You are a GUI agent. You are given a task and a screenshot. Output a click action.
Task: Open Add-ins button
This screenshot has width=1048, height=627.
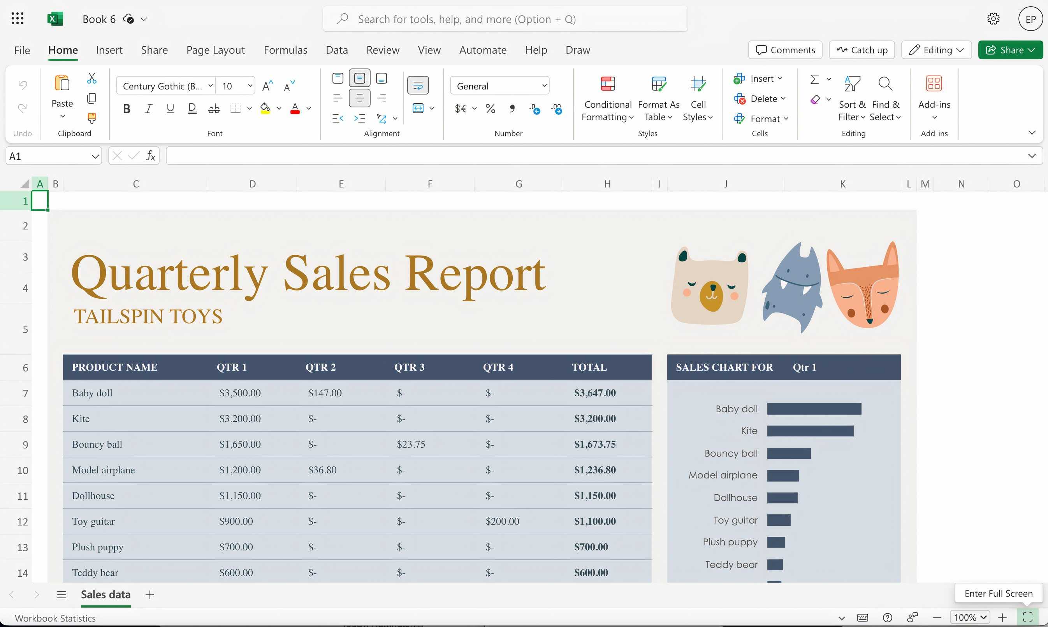(934, 98)
